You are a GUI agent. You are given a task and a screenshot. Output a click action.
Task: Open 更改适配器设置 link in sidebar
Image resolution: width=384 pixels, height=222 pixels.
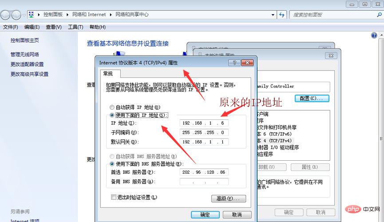pos(27,64)
